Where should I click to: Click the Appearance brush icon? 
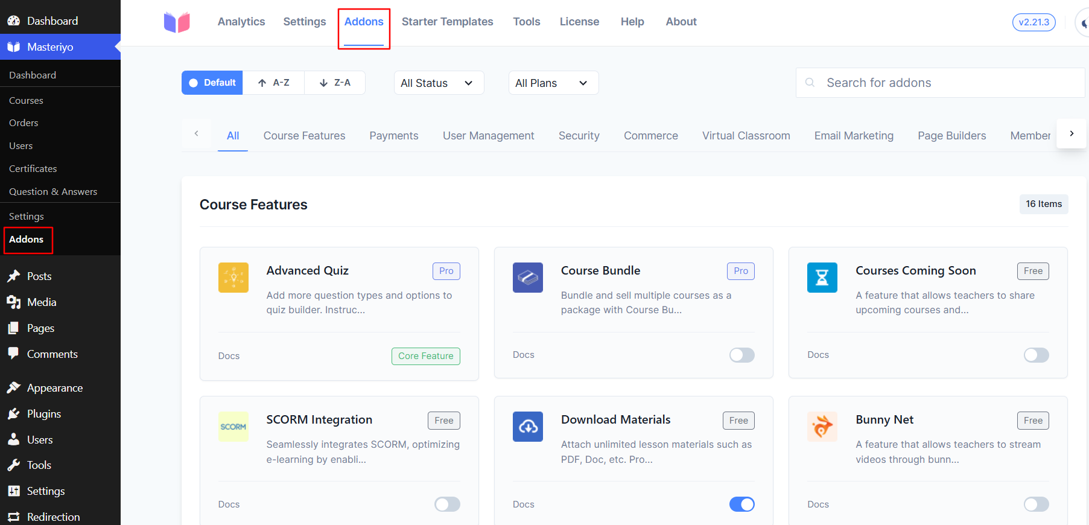[14, 387]
